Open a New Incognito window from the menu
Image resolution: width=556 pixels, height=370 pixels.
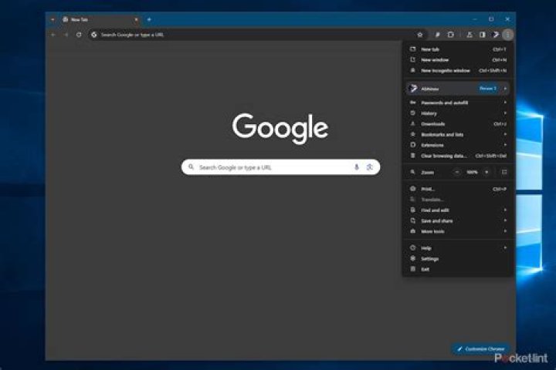pos(458,70)
